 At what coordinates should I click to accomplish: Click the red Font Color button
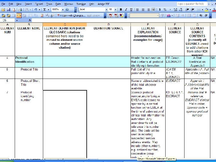tap(214, 10)
